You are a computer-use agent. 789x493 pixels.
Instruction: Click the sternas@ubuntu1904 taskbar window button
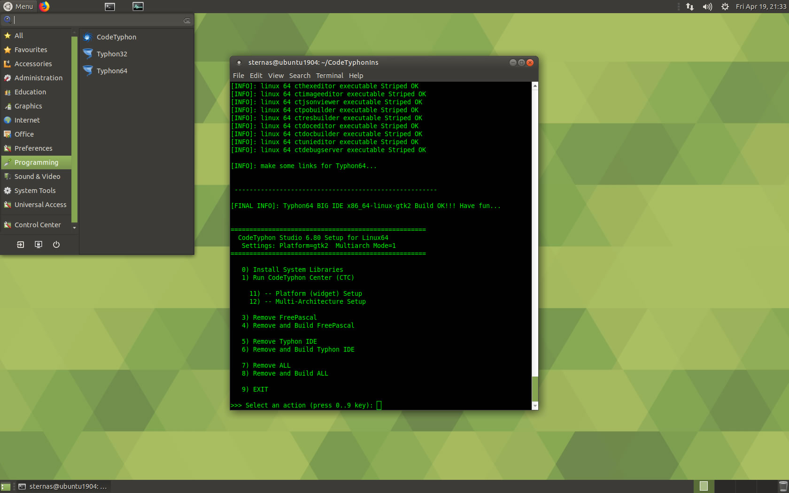click(x=63, y=486)
